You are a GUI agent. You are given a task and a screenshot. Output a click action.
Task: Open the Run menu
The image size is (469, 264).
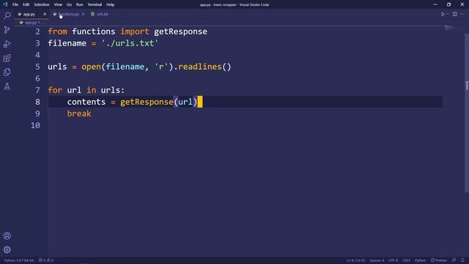pos(79,4)
